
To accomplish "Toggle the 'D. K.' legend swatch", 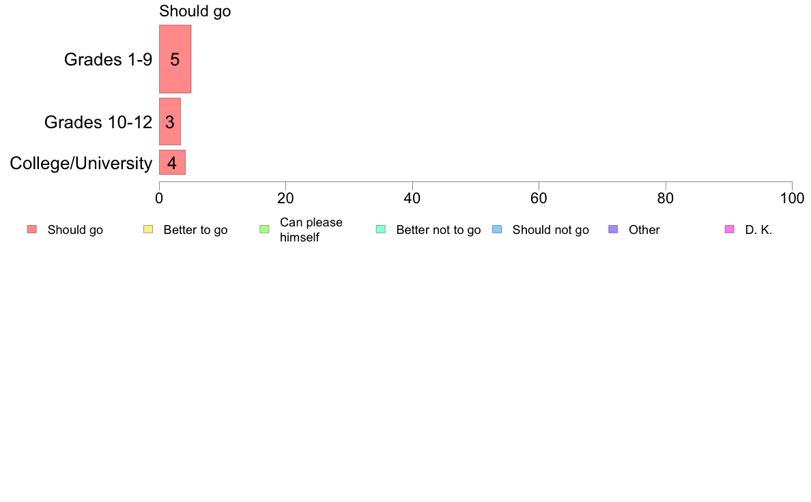I will tap(729, 229).
